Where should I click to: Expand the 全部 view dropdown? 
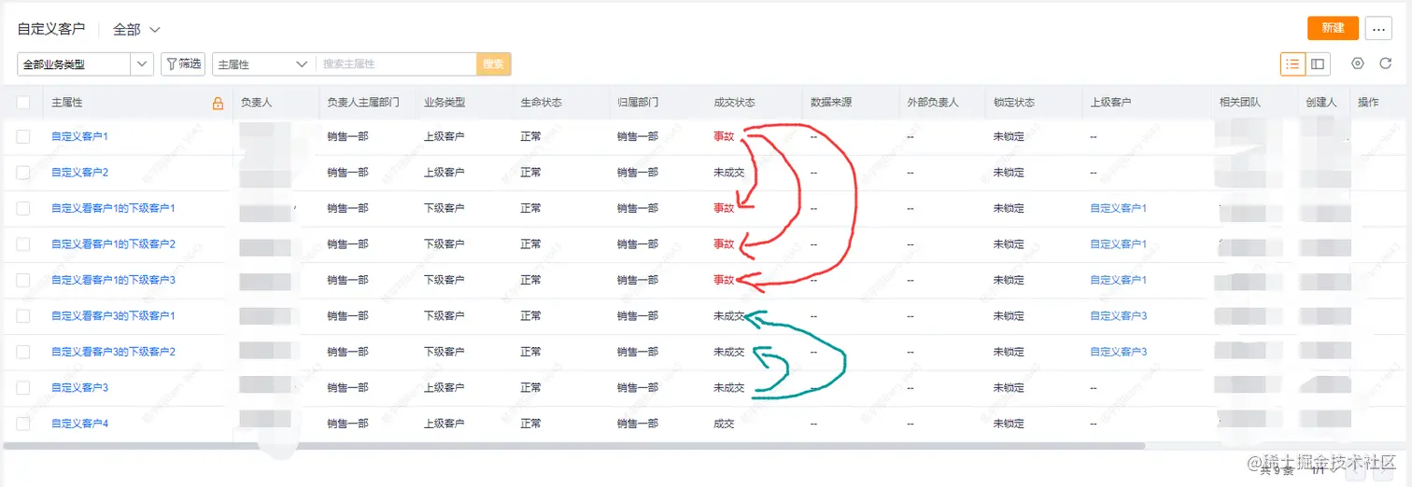pos(136,30)
